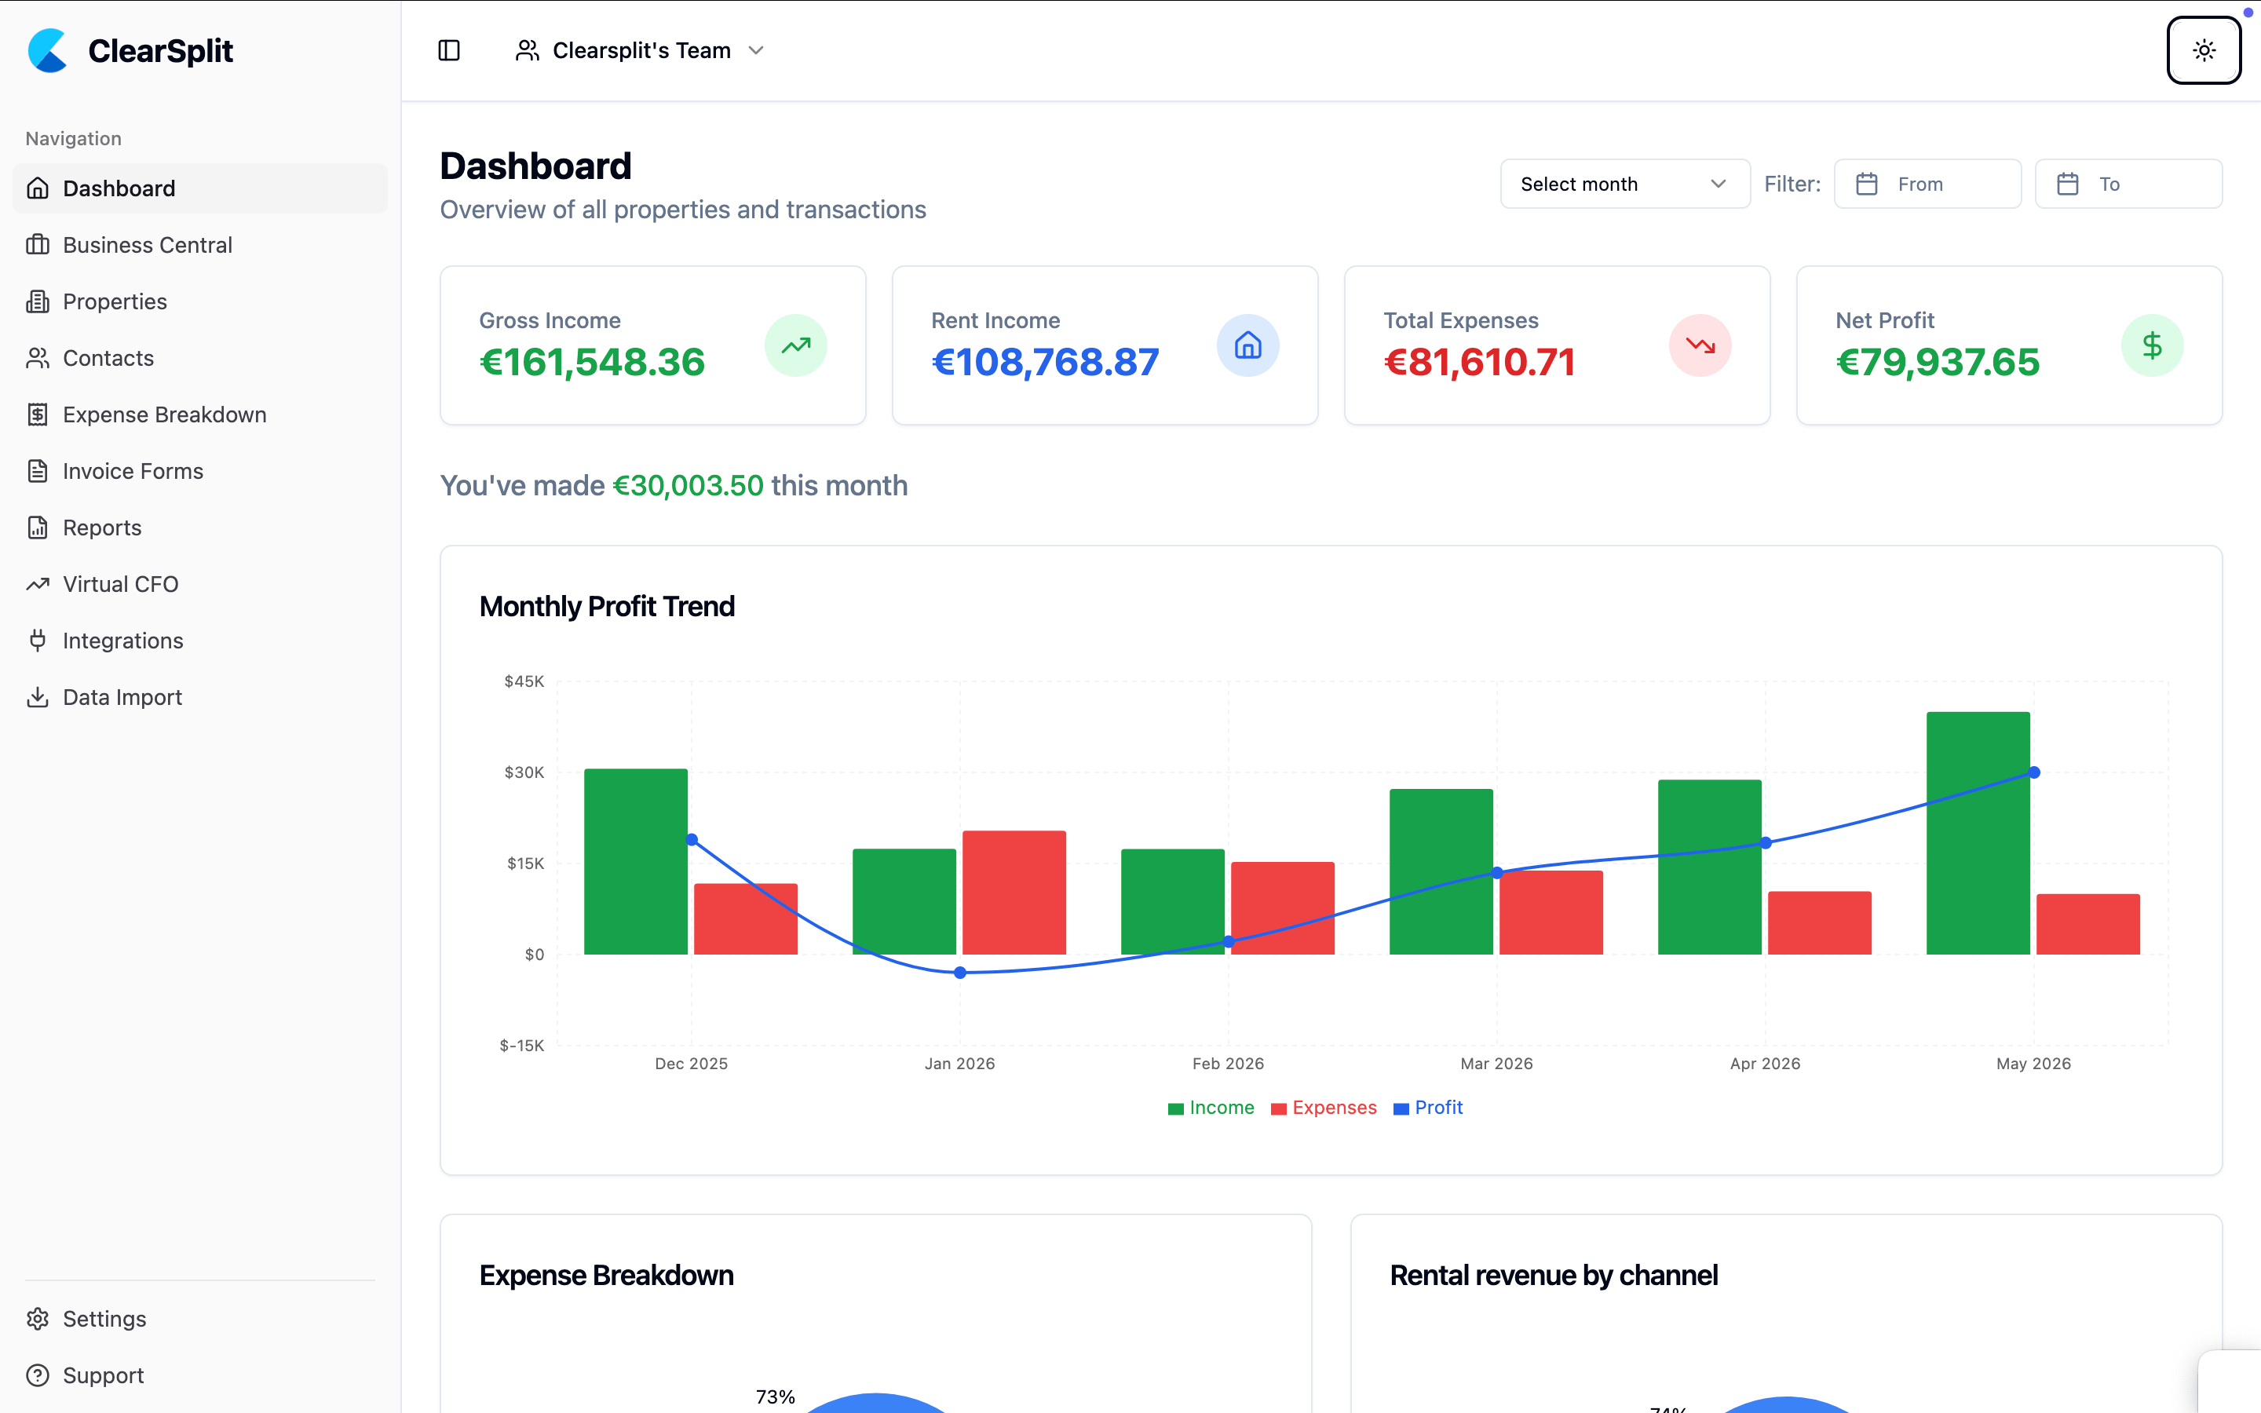The image size is (2261, 1413).
Task: Click the calendar icon in From field
Action: tap(1867, 184)
